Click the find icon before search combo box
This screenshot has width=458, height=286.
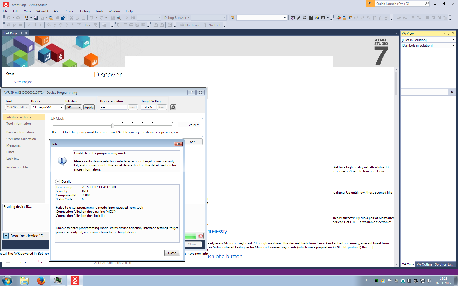(232, 18)
